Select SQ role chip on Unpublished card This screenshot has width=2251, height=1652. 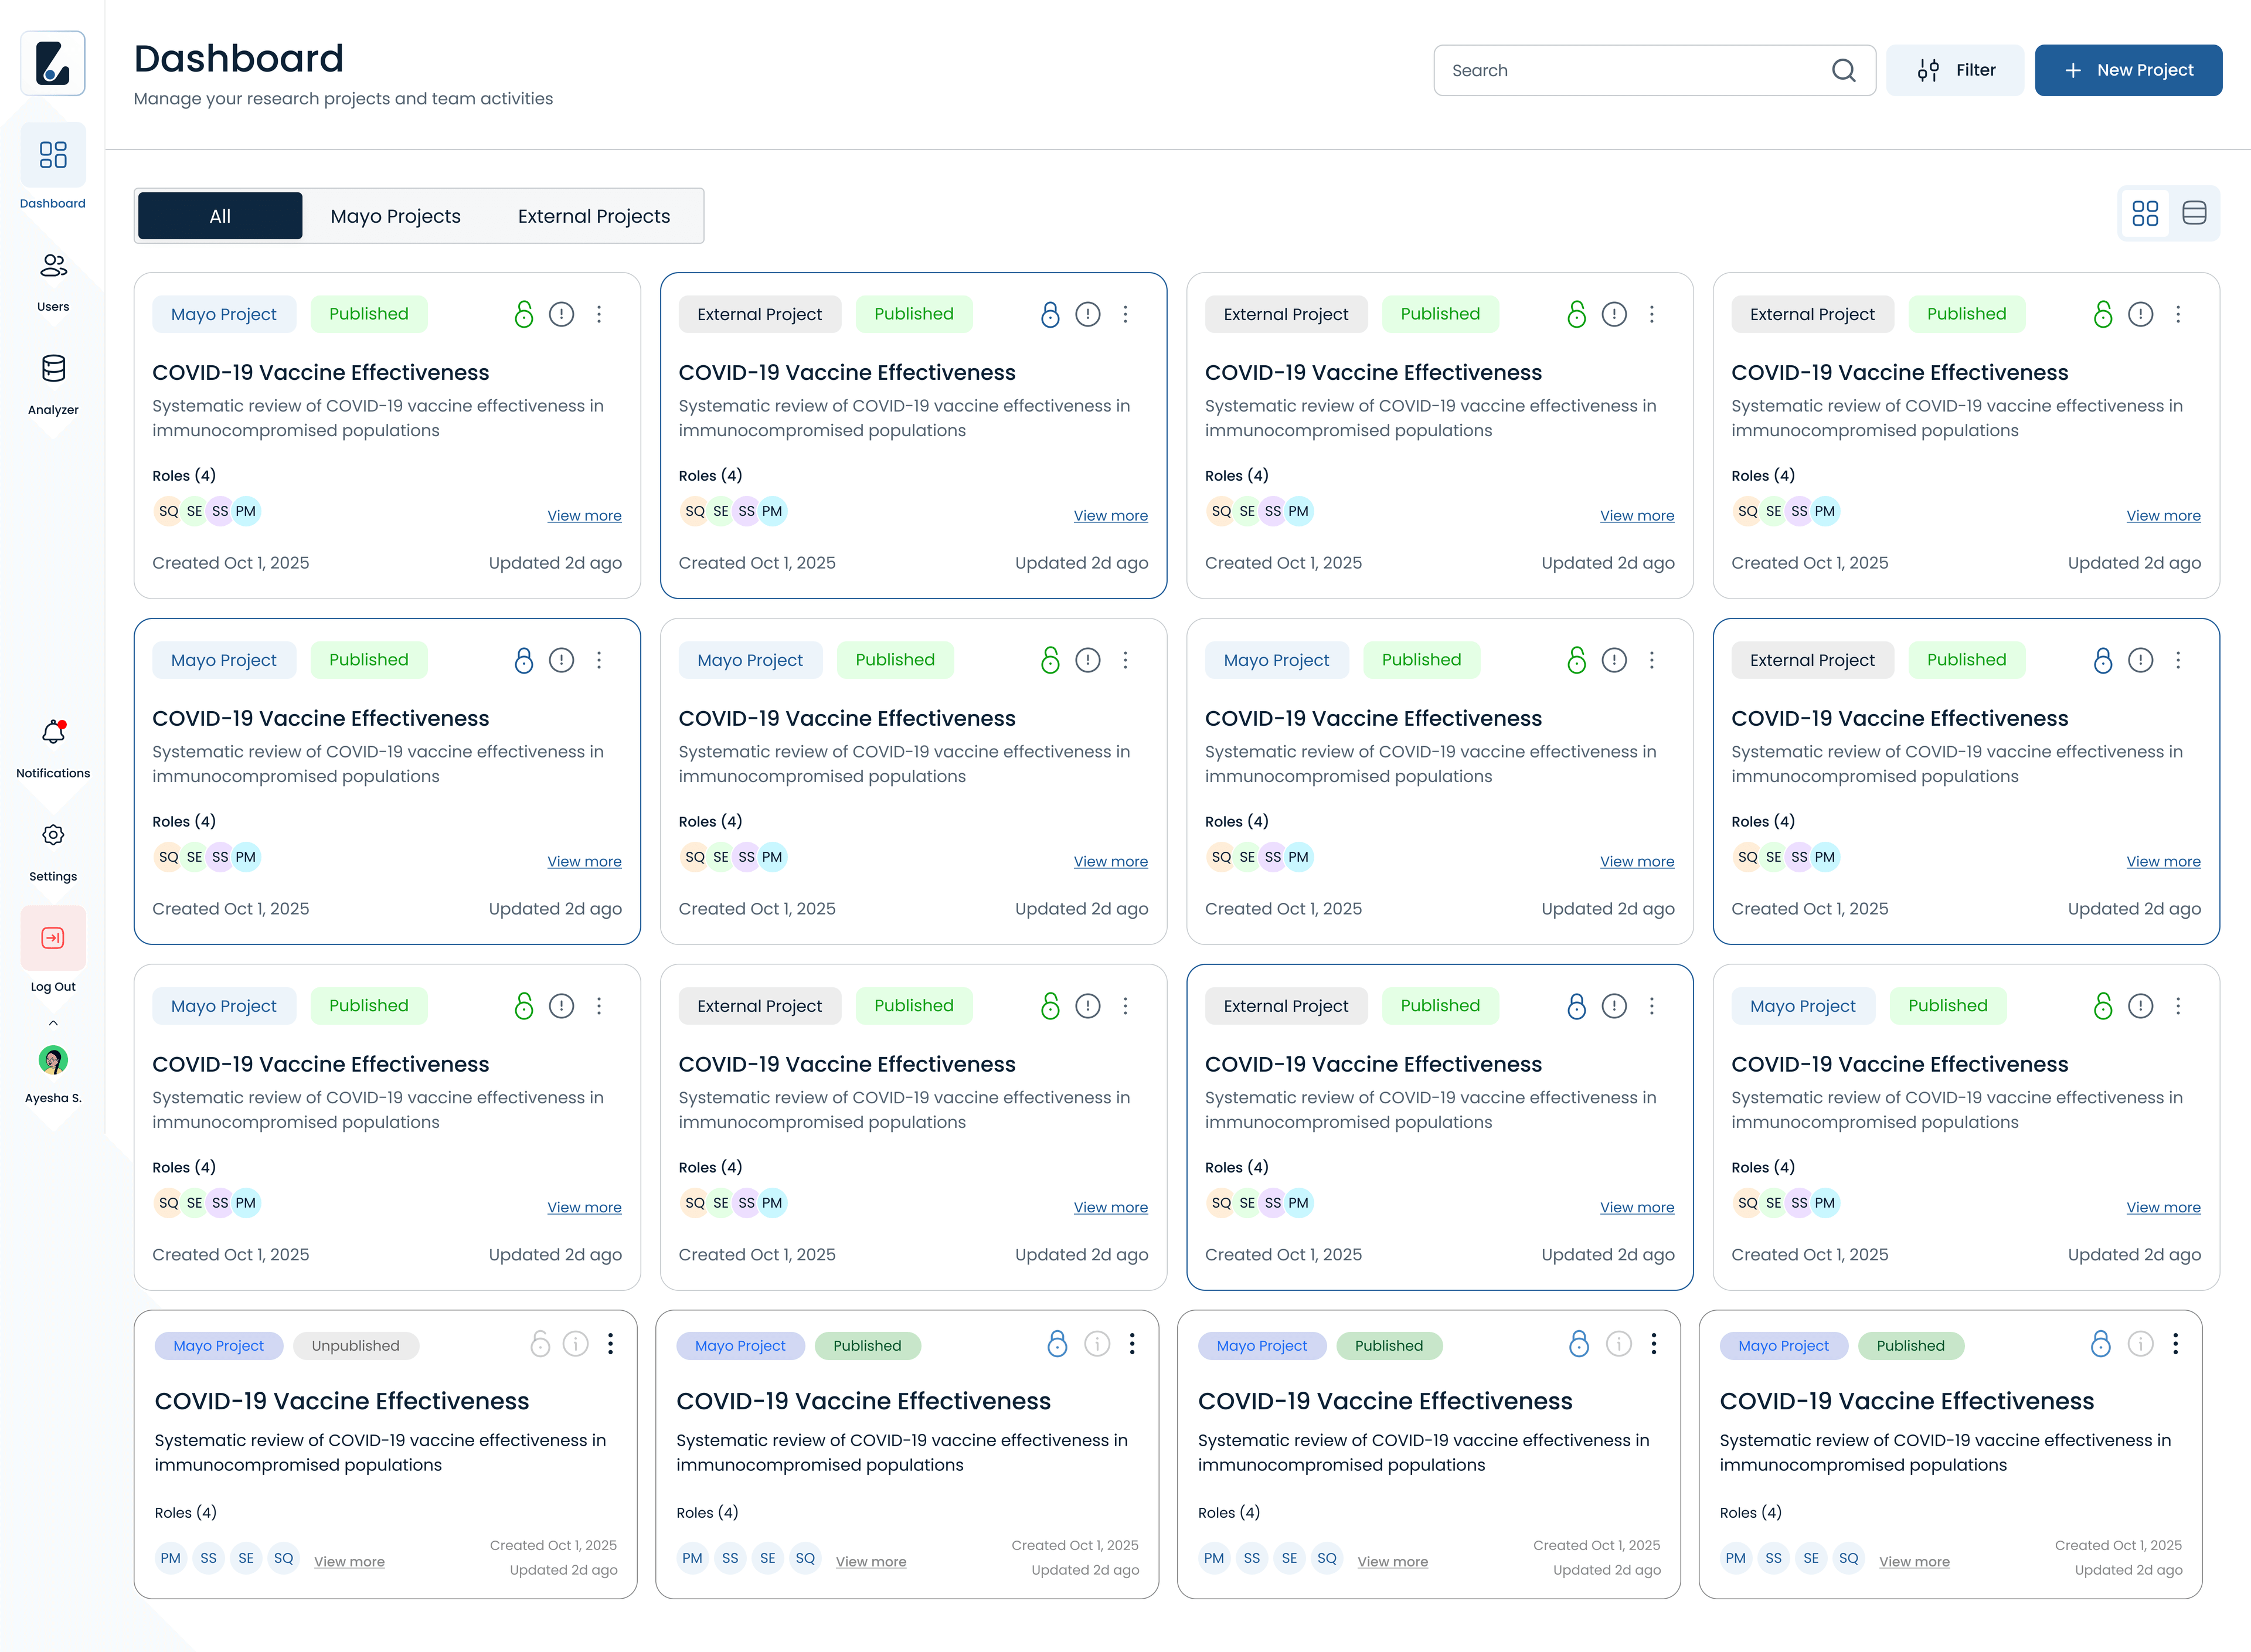[x=284, y=1558]
